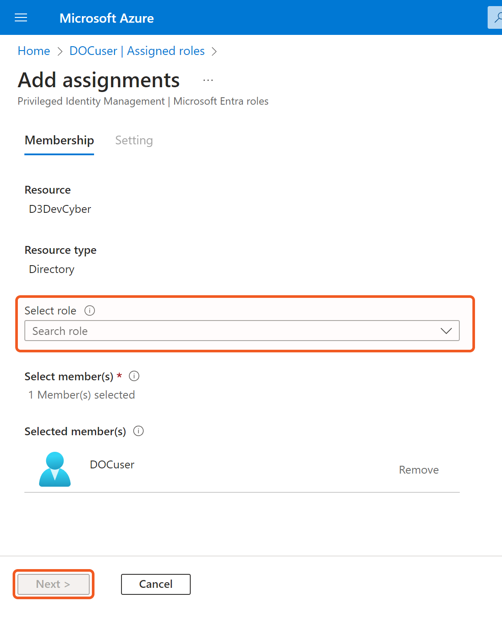
Task: Remove DOCuser from selected members
Action: click(x=418, y=470)
